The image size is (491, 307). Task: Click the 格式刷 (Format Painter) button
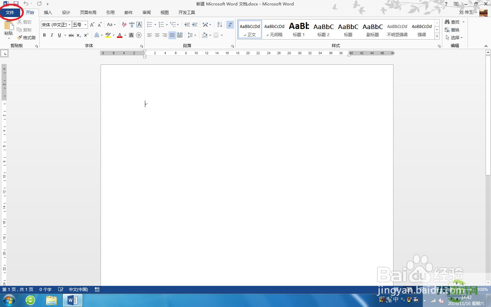[27, 38]
